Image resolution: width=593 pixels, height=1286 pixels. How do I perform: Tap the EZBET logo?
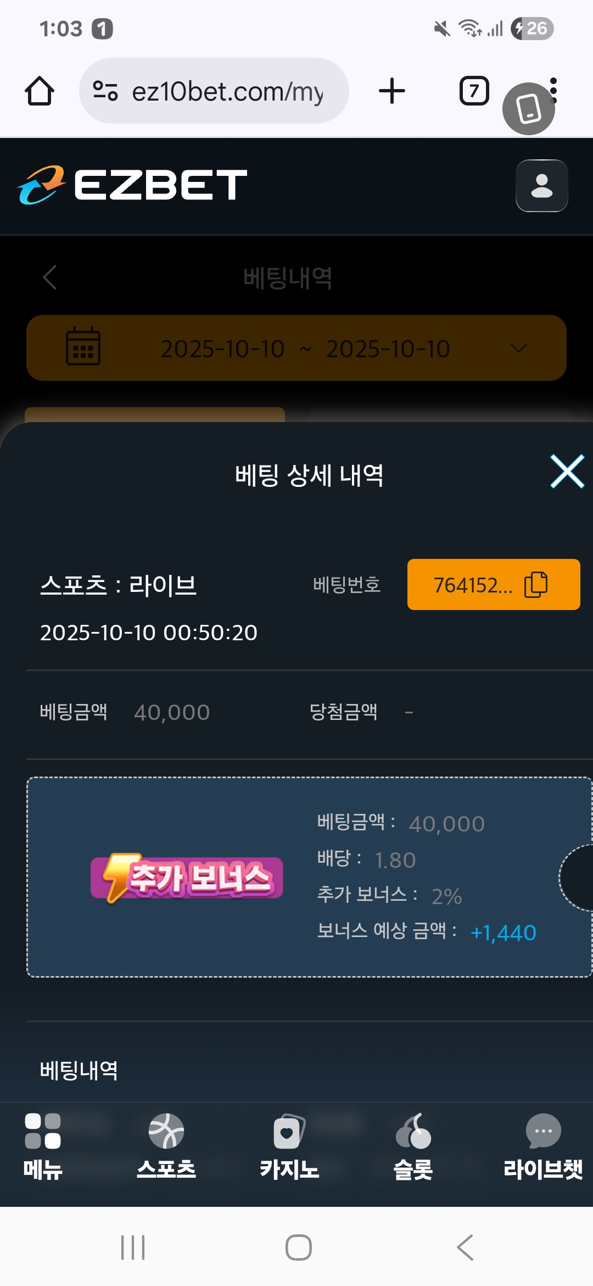pyautogui.click(x=132, y=185)
